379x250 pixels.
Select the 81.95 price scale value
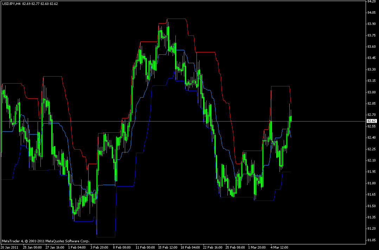[371, 172]
